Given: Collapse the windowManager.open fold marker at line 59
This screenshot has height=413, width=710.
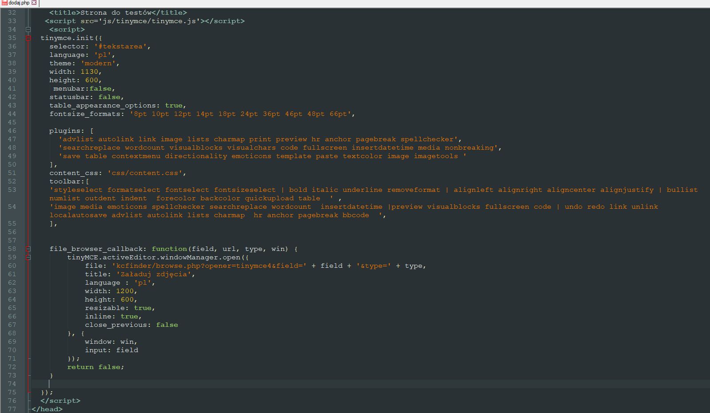Looking at the screenshot, I should pos(28,258).
